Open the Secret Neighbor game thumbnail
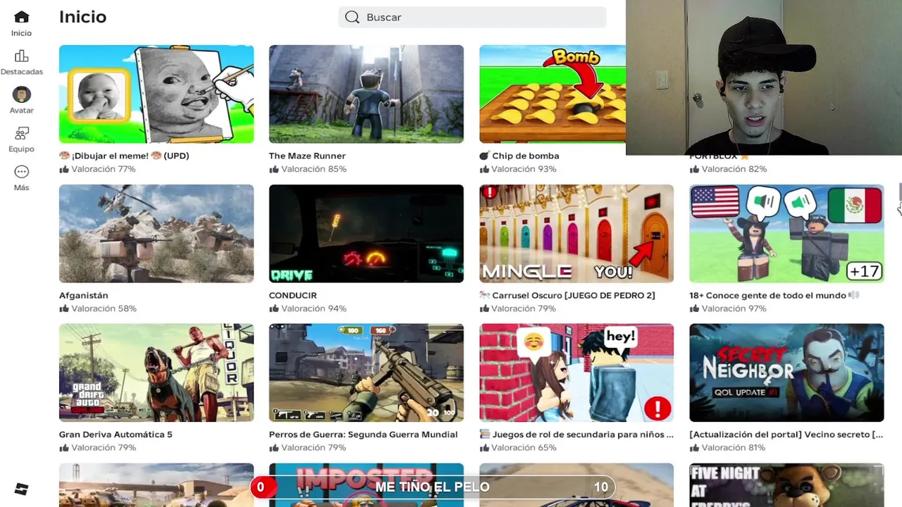902x507 pixels. pyautogui.click(x=786, y=373)
